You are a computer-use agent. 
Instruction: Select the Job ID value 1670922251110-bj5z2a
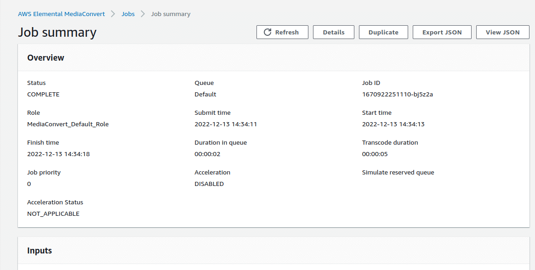click(x=398, y=94)
